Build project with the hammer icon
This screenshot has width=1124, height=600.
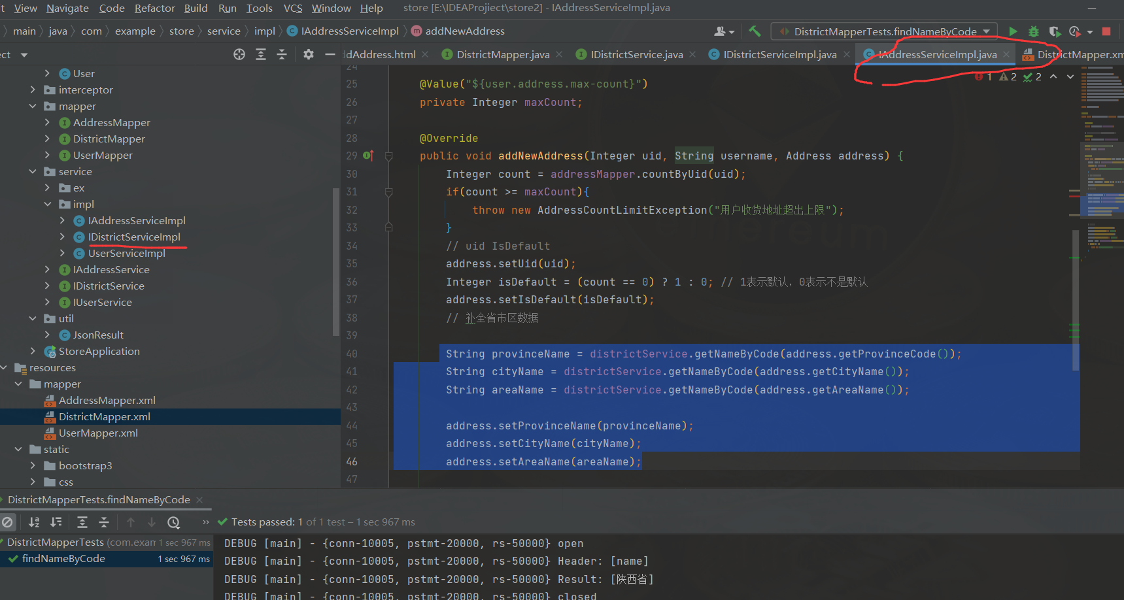tap(755, 31)
